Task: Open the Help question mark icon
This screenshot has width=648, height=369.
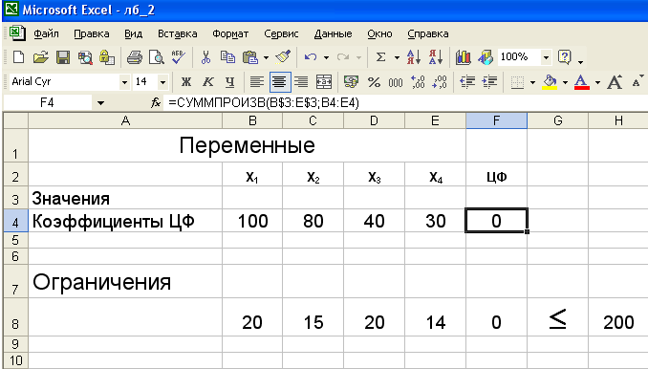Action: click(564, 57)
